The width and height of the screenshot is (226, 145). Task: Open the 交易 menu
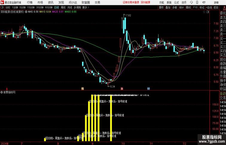click(97, 2)
